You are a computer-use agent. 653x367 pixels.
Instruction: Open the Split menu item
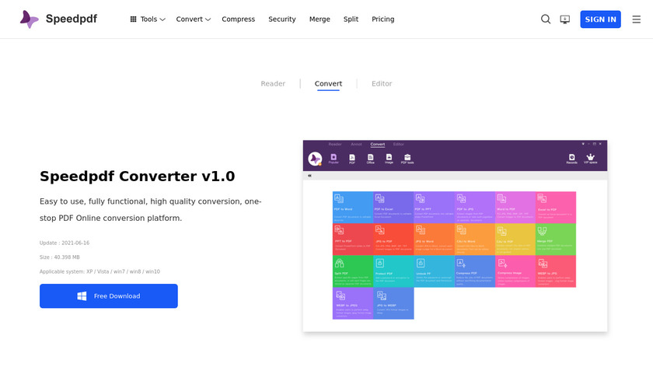tap(351, 19)
